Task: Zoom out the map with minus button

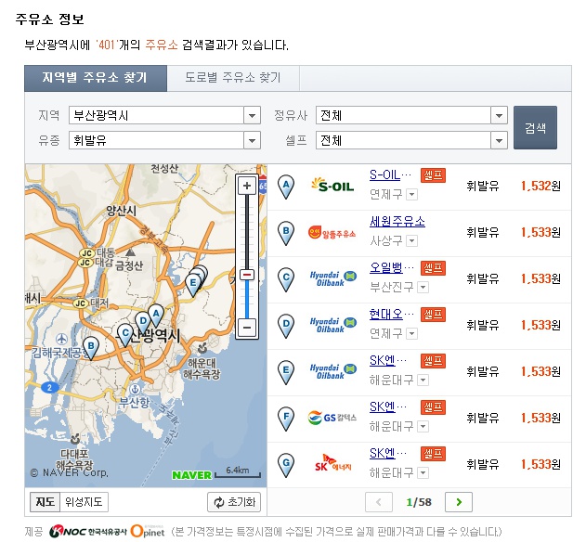Action: click(247, 328)
